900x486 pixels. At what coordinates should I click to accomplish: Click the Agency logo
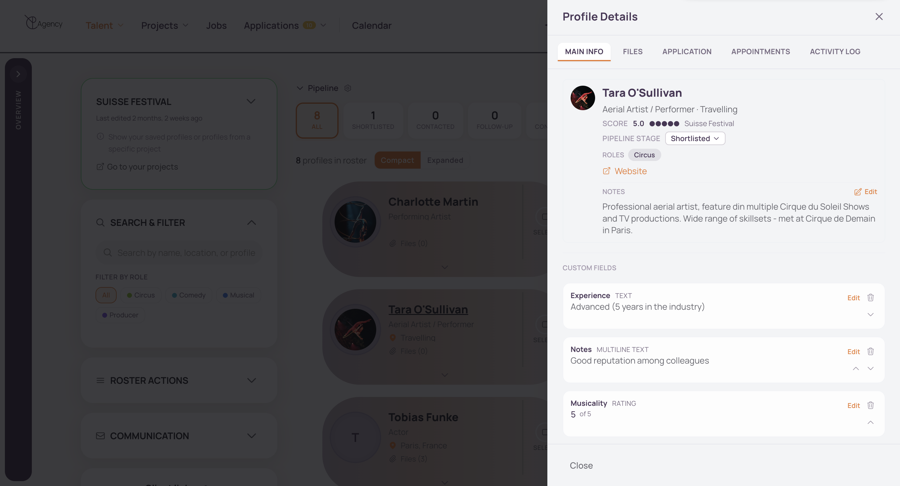tap(43, 23)
